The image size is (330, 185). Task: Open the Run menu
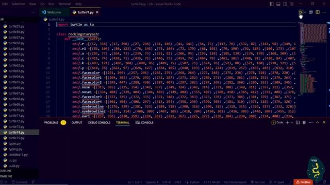coord(51,4)
